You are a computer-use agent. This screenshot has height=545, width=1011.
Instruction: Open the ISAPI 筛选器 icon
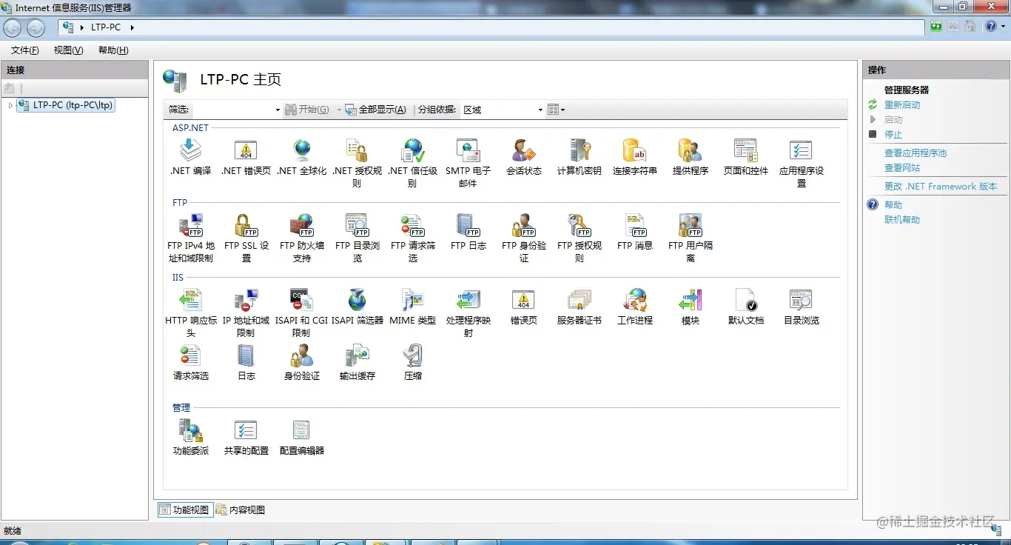[x=357, y=300]
